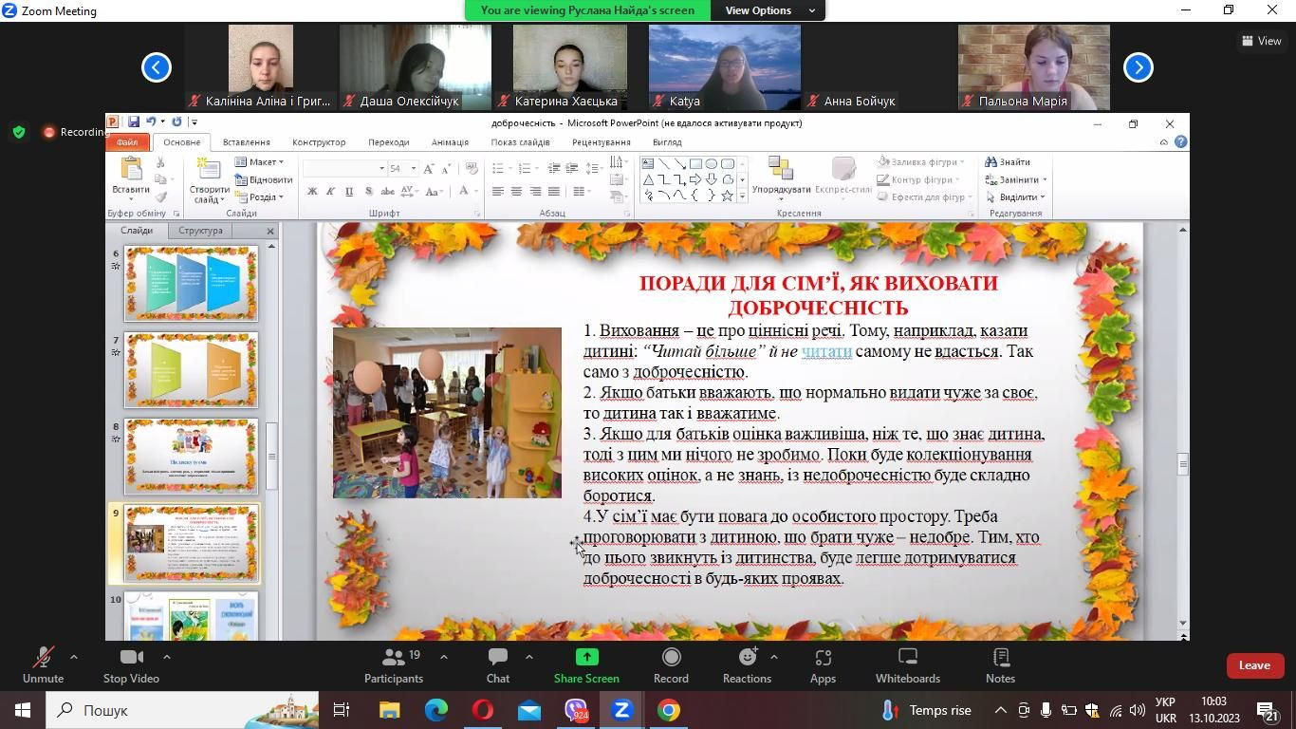Screen dimensions: 1296x729
Task: Click the slide panel vertical scrollbar handle
Action: [271, 456]
